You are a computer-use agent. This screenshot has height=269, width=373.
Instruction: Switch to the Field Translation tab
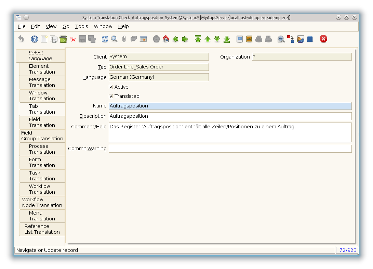42,123
